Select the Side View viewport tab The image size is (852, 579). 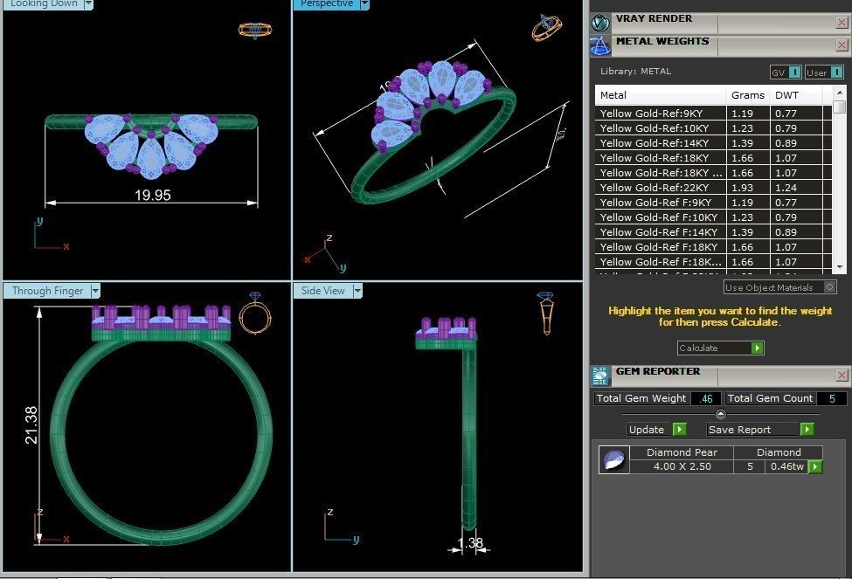323,291
